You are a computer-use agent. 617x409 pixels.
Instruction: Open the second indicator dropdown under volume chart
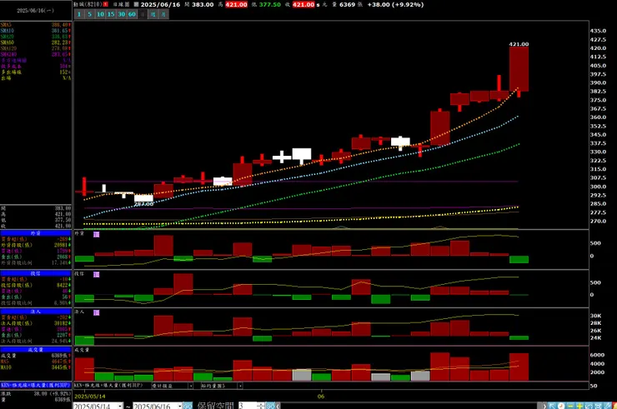point(240,386)
